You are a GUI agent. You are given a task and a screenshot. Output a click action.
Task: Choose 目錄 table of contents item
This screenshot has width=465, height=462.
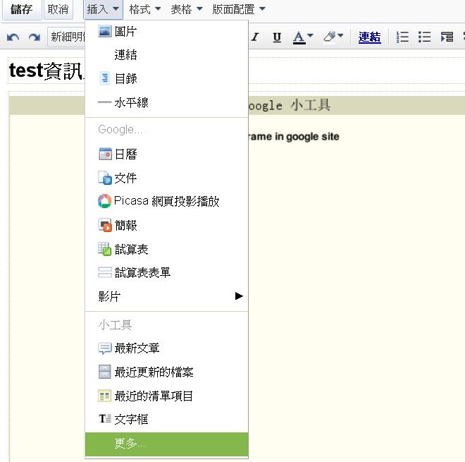point(166,79)
